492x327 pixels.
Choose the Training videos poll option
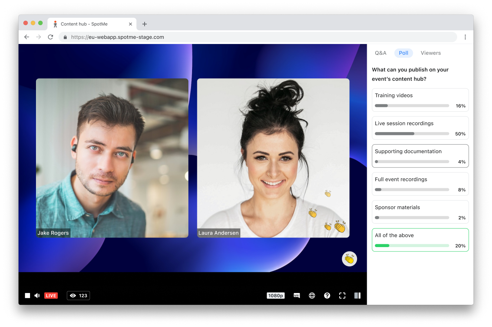[x=420, y=100]
